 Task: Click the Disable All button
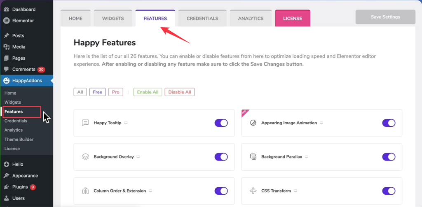coord(180,92)
